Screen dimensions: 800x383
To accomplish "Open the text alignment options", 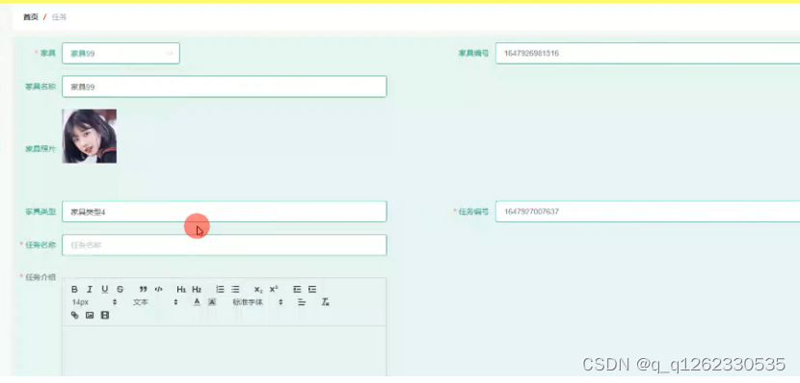I will (x=302, y=302).
